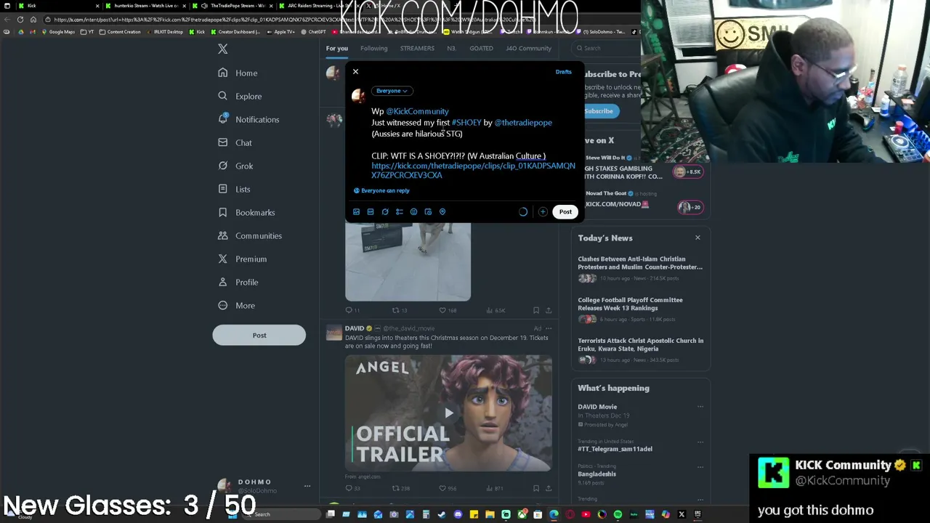Publish with the white Post button
The image size is (930, 523).
(x=565, y=211)
